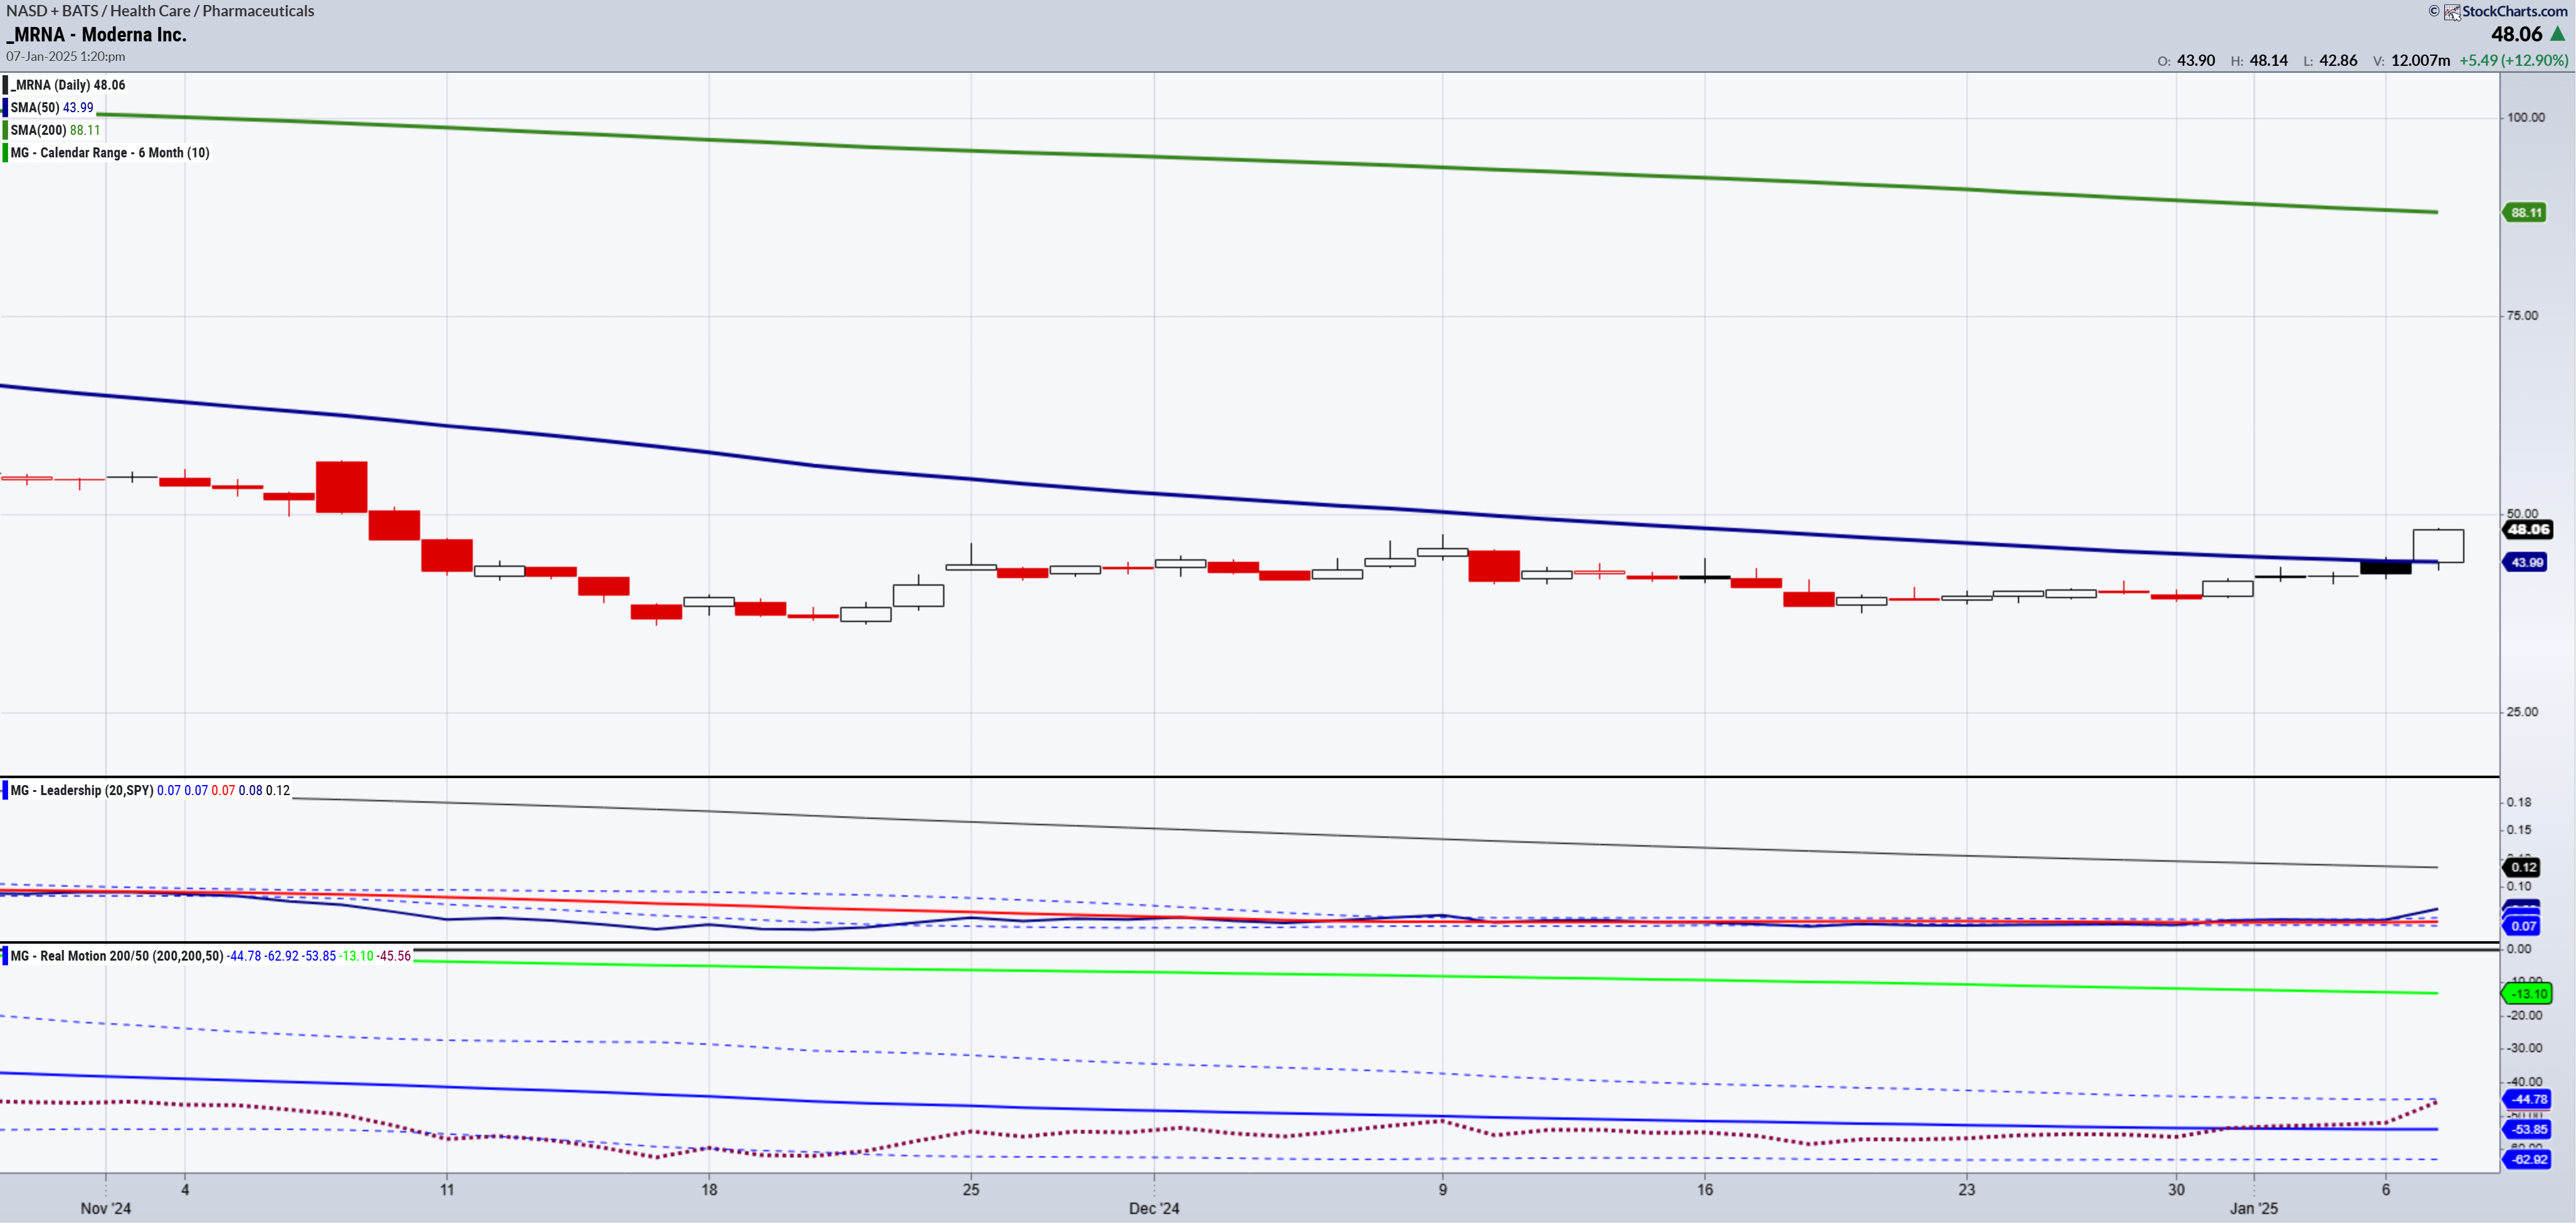Click the NASD + BATS / Health Care / Pharmaceuticals breadcrumb
The height and width of the screenshot is (1224, 2576).
160,11
